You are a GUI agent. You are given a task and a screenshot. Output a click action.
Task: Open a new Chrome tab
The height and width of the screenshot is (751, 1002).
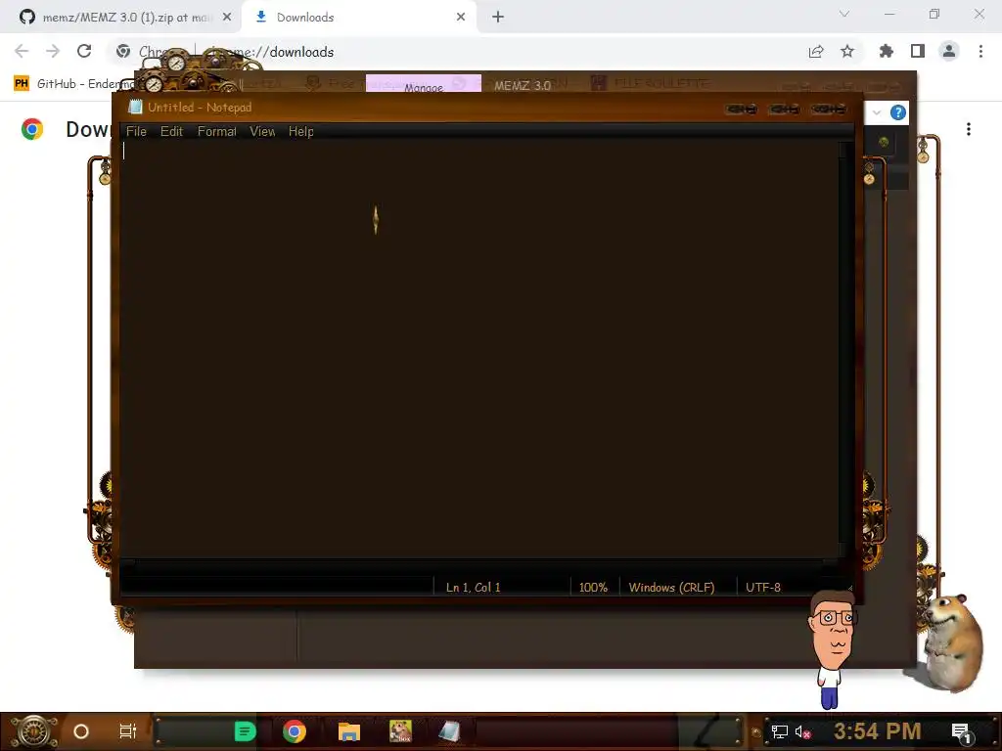pos(498,18)
